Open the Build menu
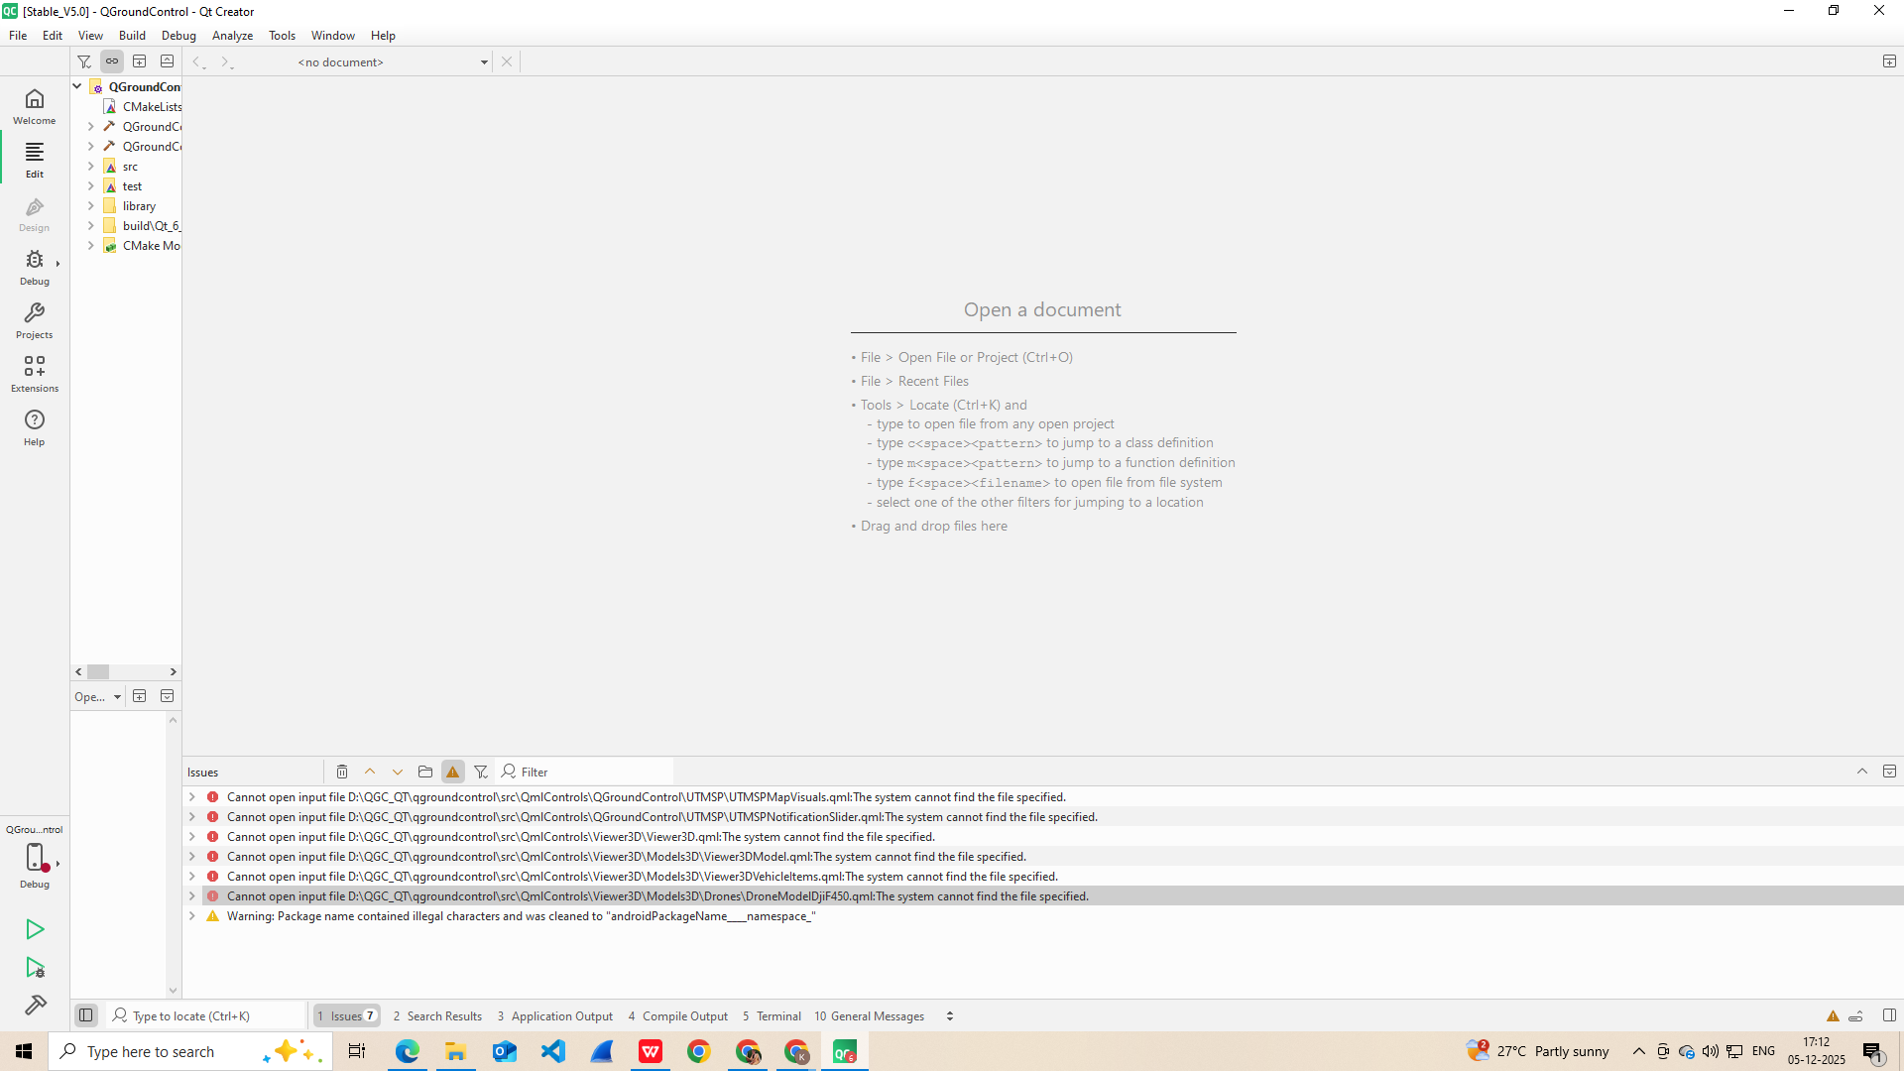 coord(132,35)
